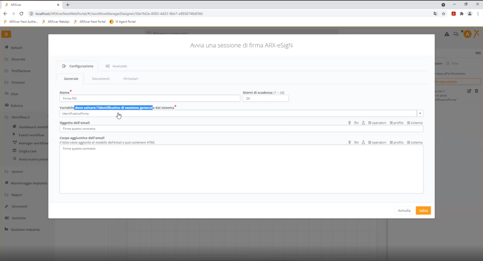Click f(x) function icon for Corpo aggiuntivo
The width and height of the screenshot is (483, 261).
tap(356, 143)
